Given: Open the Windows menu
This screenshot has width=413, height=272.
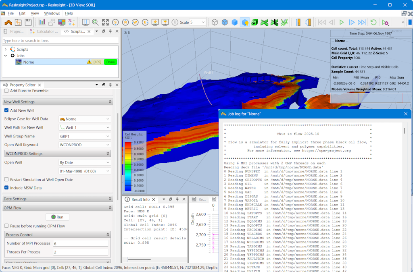Looking at the screenshot, I should click(52, 13).
